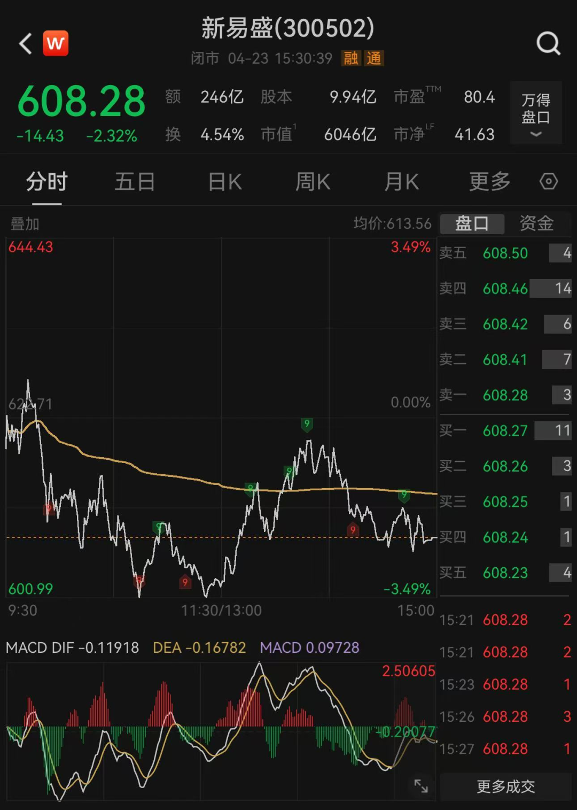The image size is (577, 810).
Task: Select the 五日 five-day chart tab
Action: coord(135,182)
